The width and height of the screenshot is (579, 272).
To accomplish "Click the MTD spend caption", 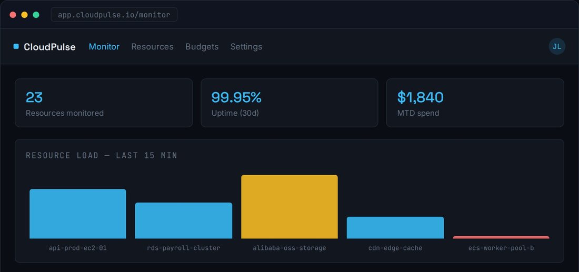I will 418,113.
